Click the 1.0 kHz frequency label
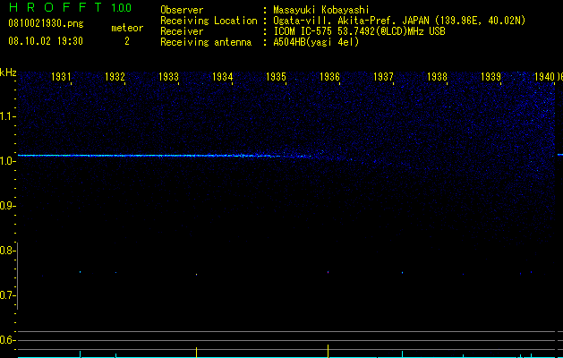 (x=7, y=161)
